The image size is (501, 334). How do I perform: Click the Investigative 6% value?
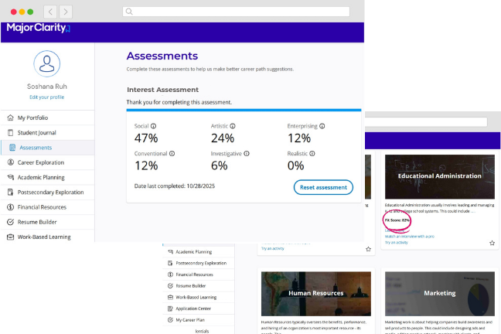[220, 165]
